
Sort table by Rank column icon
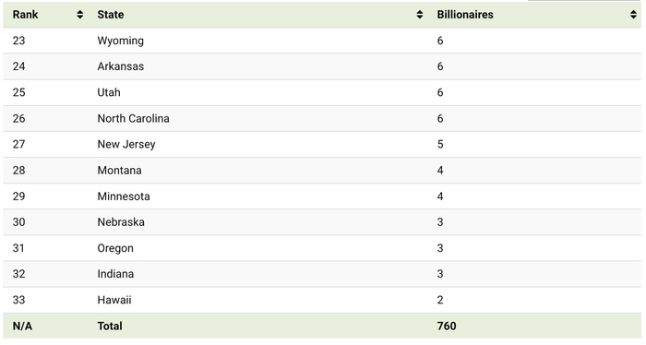pyautogui.click(x=80, y=15)
